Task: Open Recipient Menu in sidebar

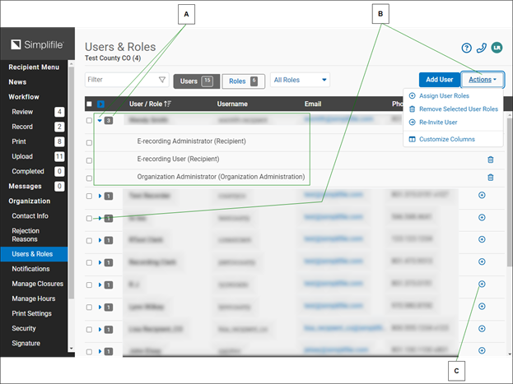Action: [x=34, y=67]
